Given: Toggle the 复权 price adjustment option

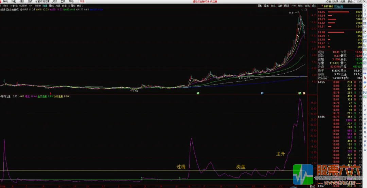Looking at the screenshot, I should point(260,6).
